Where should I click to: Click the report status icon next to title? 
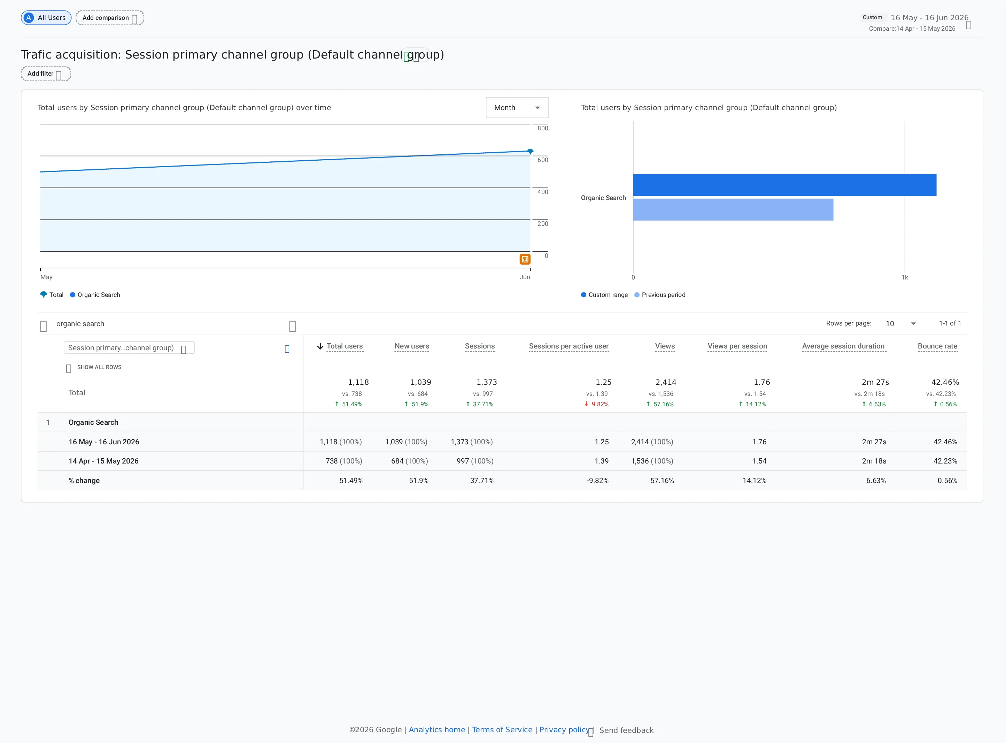407,57
